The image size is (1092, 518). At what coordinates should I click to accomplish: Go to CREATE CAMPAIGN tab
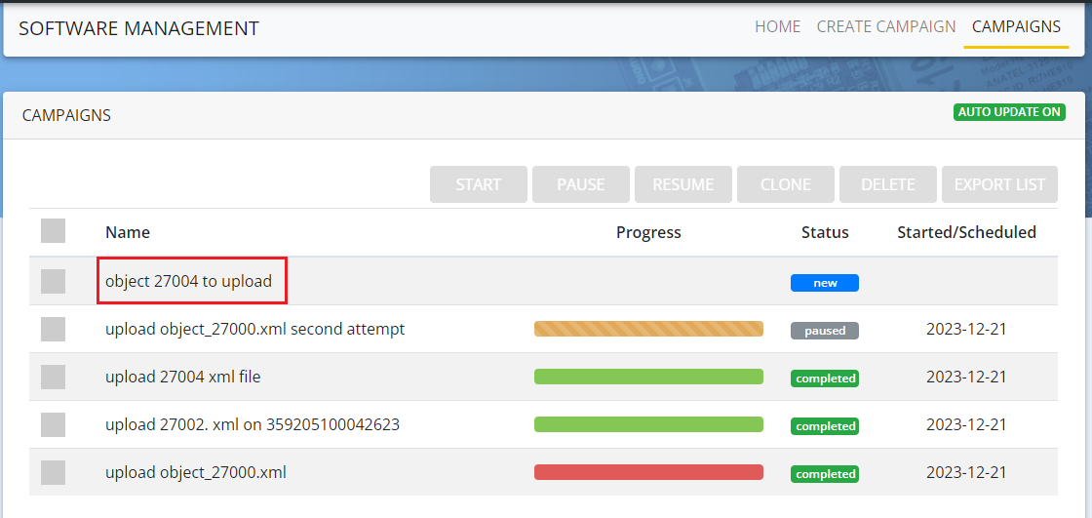pos(886,27)
